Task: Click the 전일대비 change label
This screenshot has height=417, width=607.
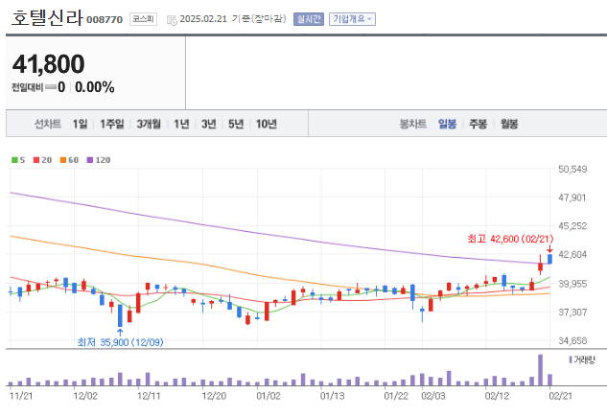Action: [27, 87]
